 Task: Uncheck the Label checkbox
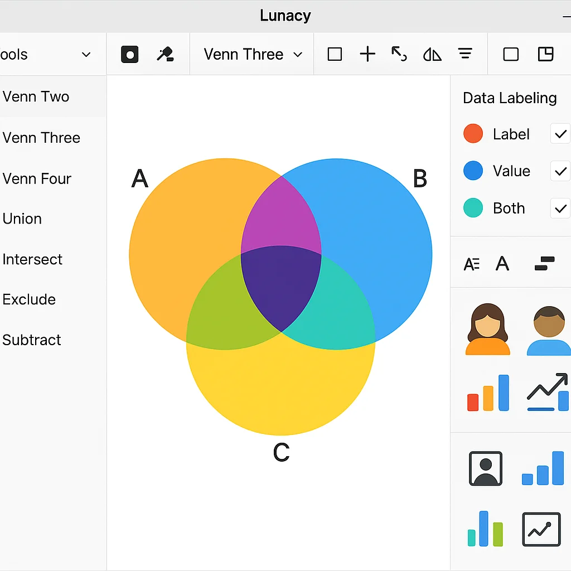coord(560,134)
